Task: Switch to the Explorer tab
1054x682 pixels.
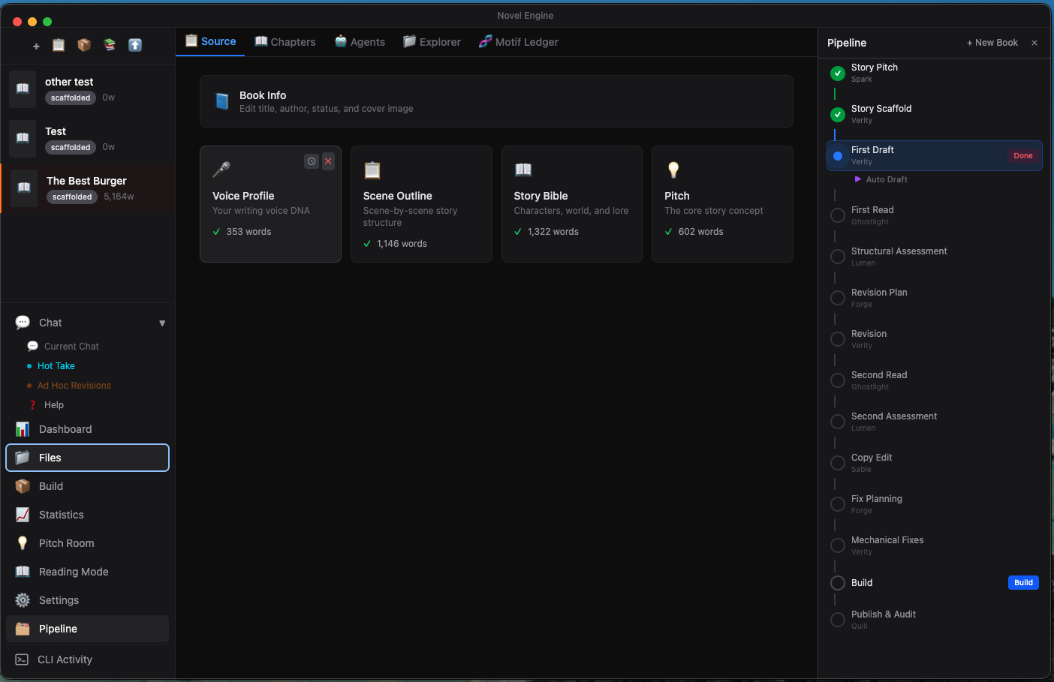Action: (432, 42)
